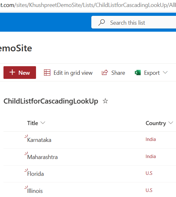Click the Excel icon next to Export
This screenshot has width=176, height=197.
[138, 73]
